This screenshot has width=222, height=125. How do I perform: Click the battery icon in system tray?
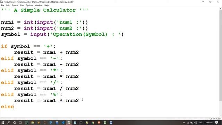tap(192, 123)
